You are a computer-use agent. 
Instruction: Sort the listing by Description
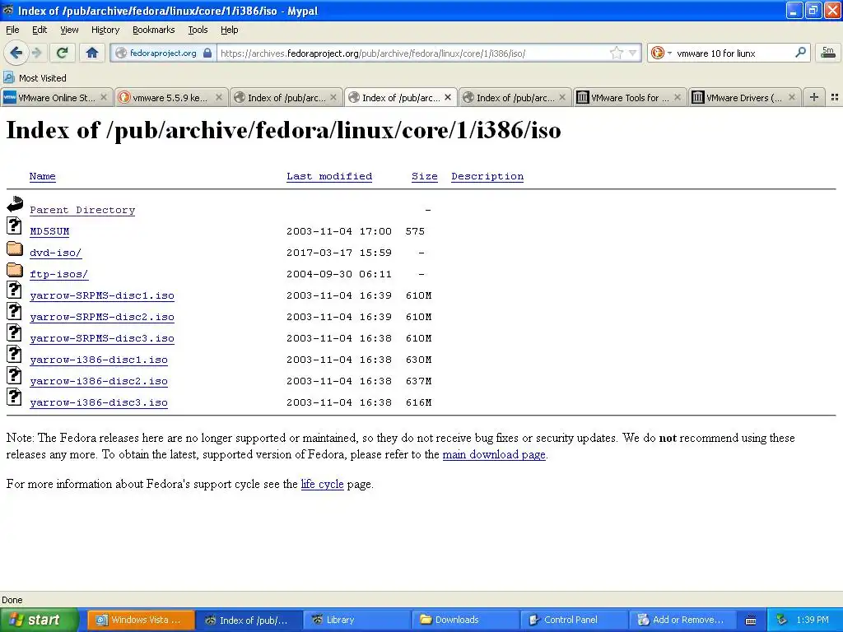pyautogui.click(x=487, y=176)
